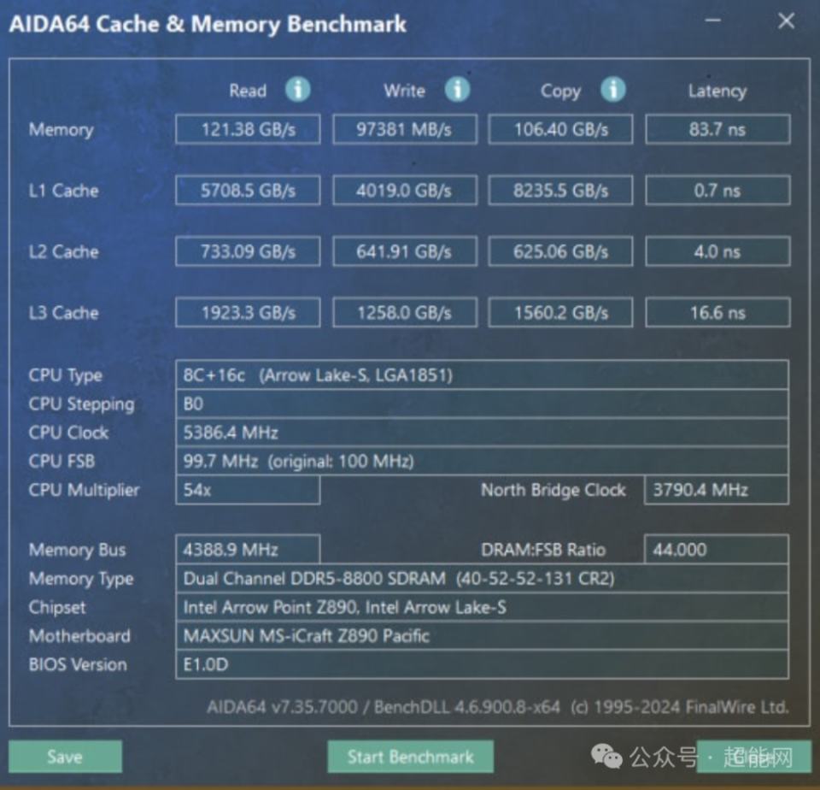This screenshot has height=790, width=820.
Task: Select Memory write value 97381 MB/s
Action: pyautogui.click(x=405, y=129)
